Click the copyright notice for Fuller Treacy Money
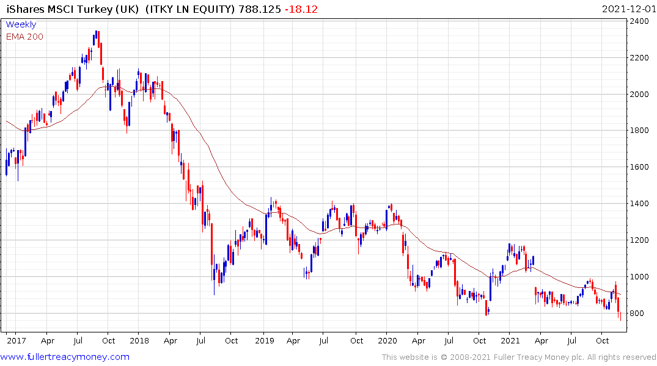 (519, 357)
